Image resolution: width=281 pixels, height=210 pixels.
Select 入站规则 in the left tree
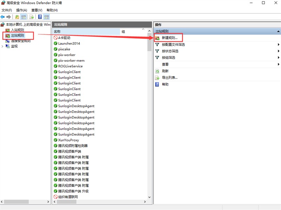[x=18, y=30]
